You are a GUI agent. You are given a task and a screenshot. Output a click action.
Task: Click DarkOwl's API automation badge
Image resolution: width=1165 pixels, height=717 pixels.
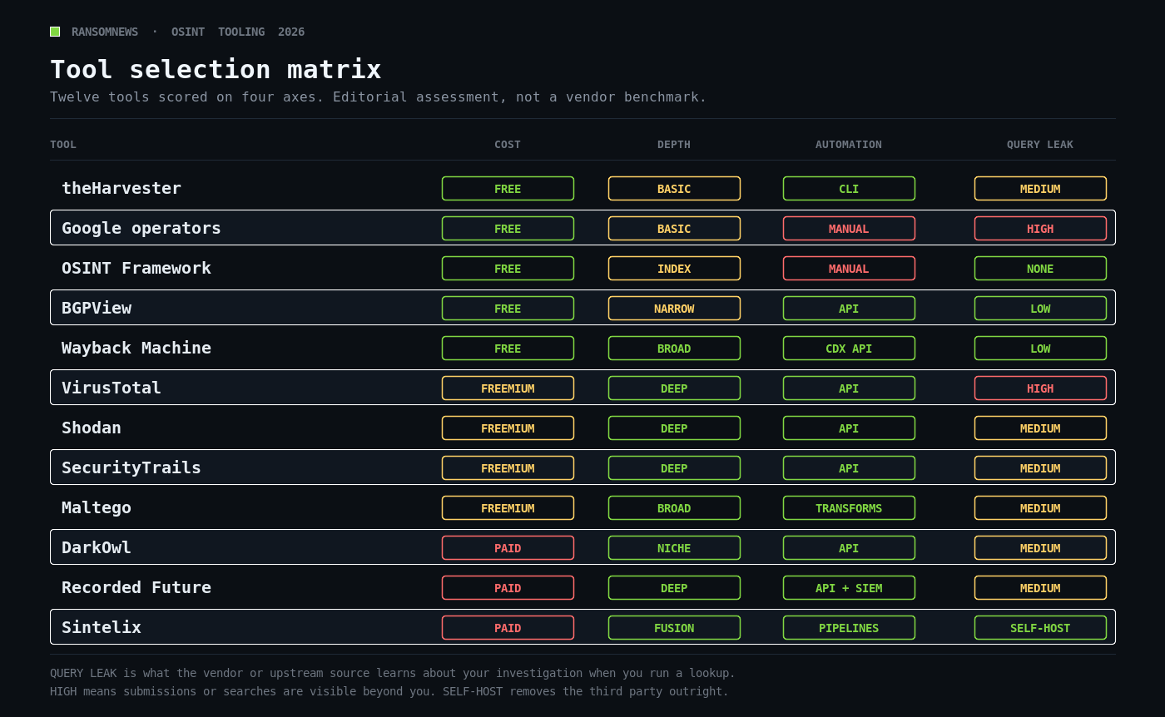point(849,548)
